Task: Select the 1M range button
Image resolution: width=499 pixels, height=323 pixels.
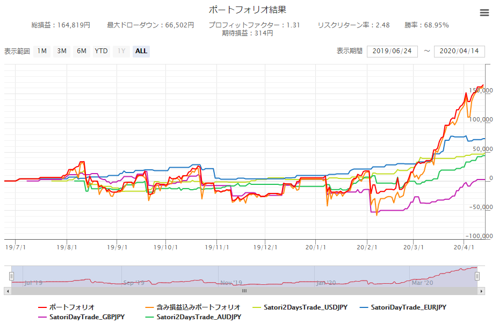Action: click(42, 51)
